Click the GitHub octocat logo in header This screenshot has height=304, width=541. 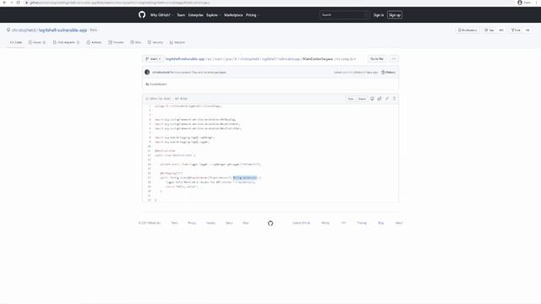click(142, 14)
